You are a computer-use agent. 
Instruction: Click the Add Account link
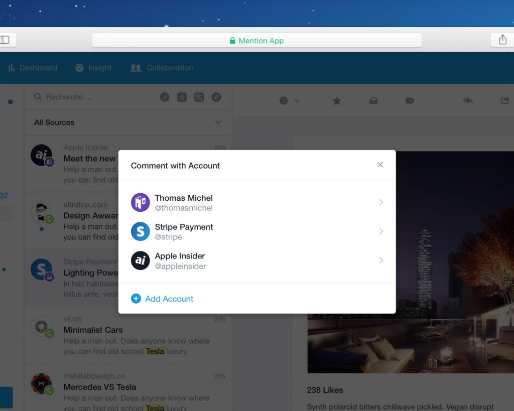[169, 299]
